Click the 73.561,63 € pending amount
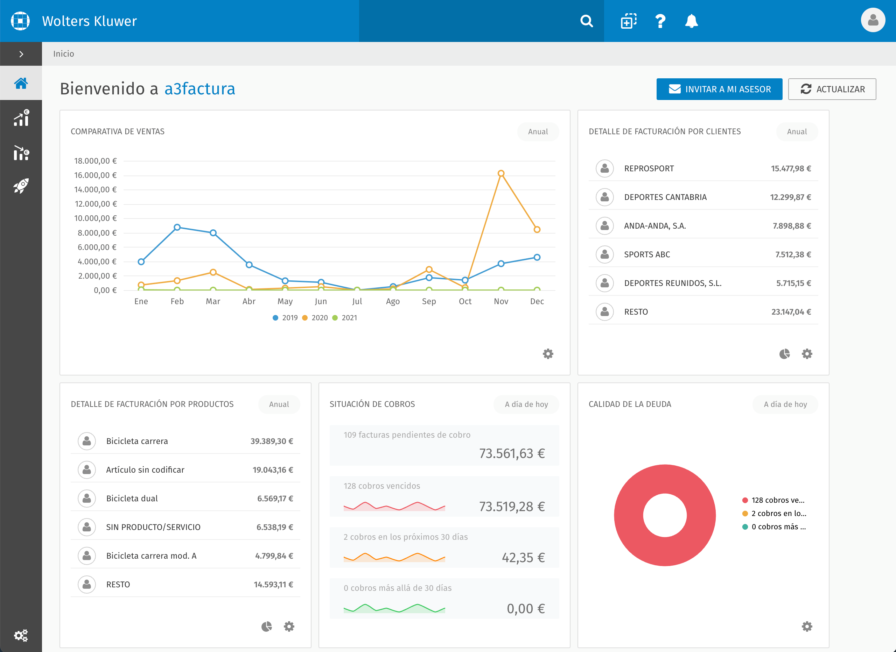 (x=512, y=453)
